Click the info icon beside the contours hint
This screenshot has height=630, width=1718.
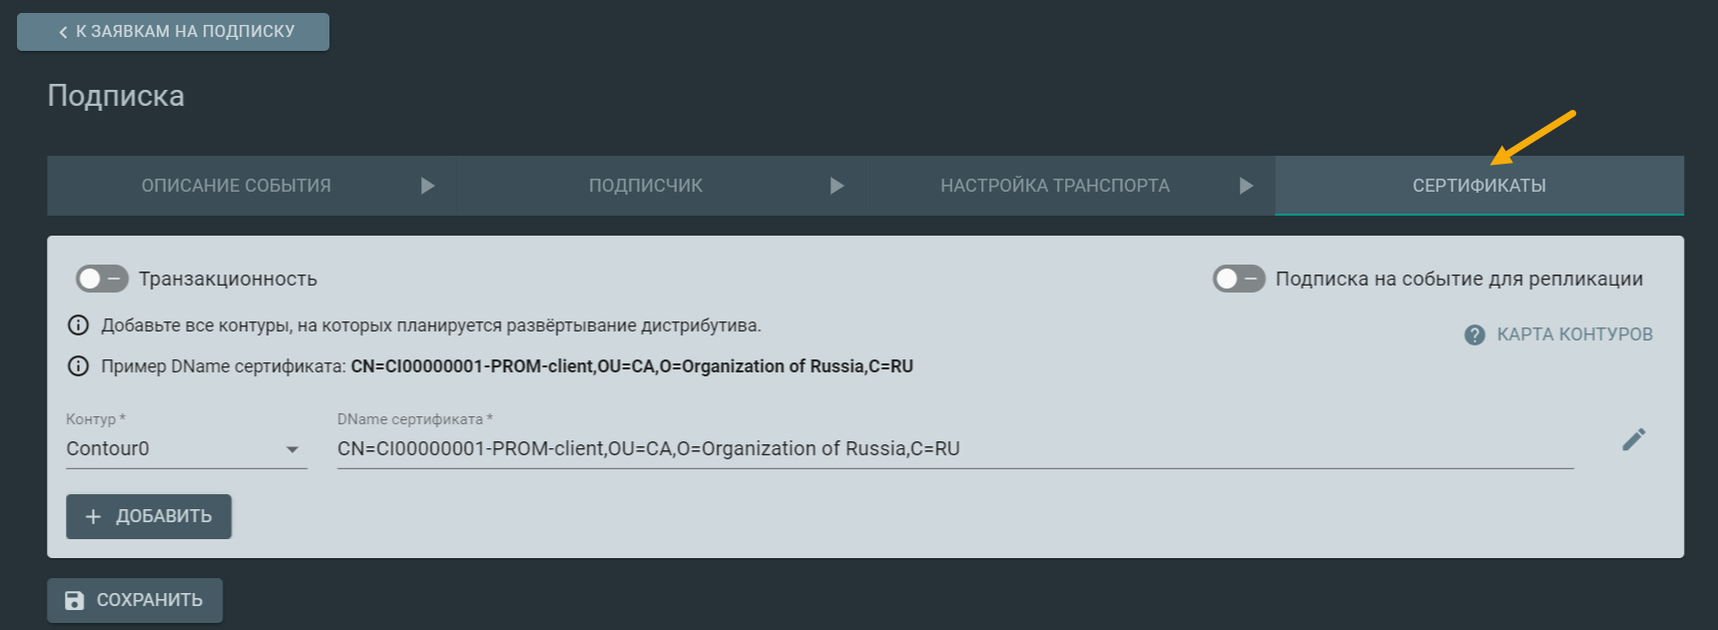pyautogui.click(x=78, y=325)
